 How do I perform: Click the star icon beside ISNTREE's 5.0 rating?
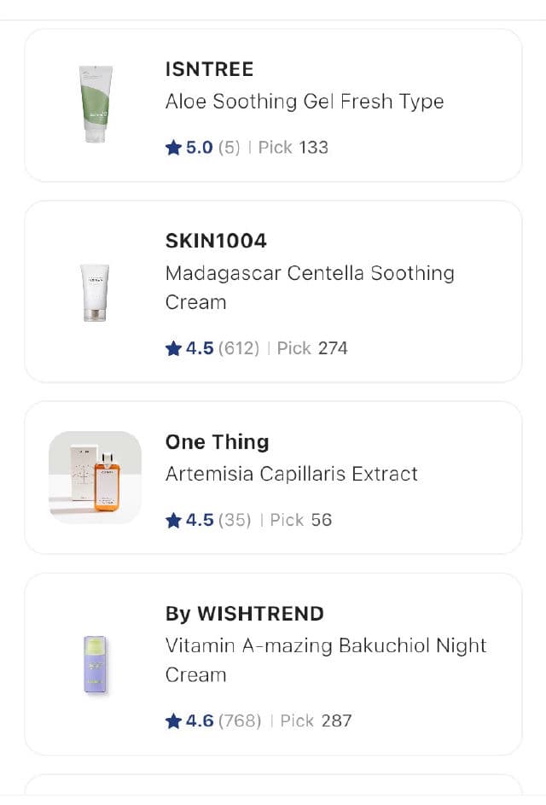tap(174, 148)
